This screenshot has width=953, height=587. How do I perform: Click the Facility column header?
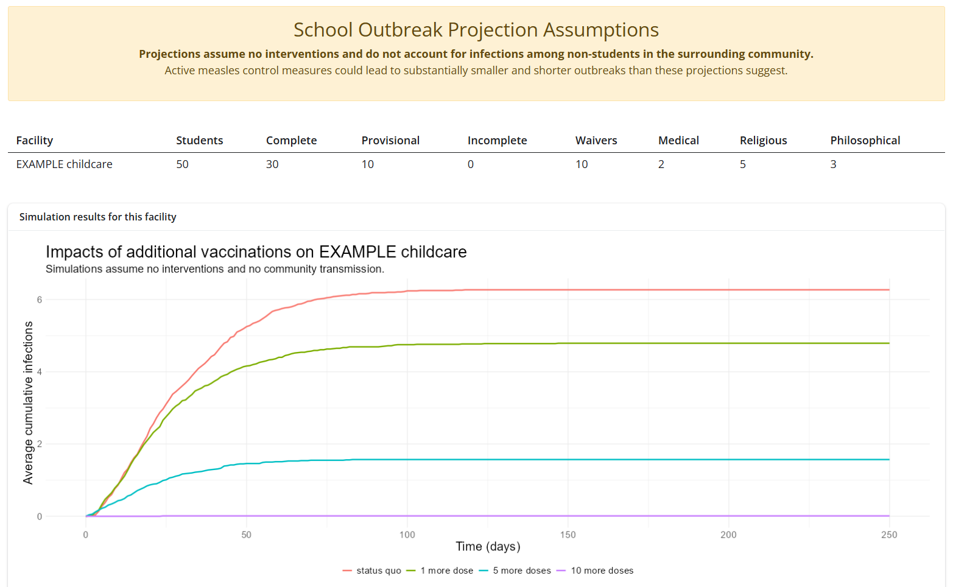point(35,140)
